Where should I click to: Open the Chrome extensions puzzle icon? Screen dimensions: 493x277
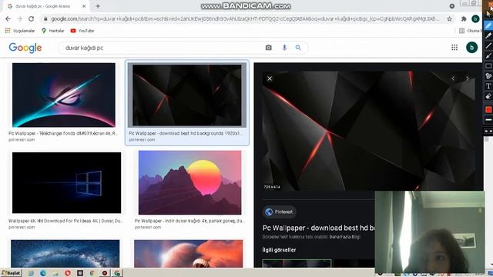pyautogui.click(x=464, y=18)
